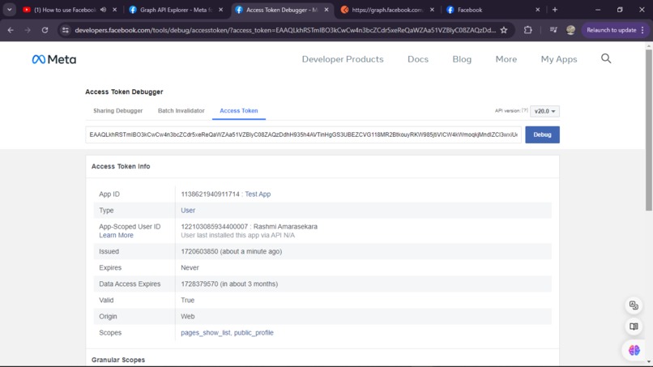Mute the YouTube tab audio
This screenshot has height=367, width=653.
[x=103, y=10]
